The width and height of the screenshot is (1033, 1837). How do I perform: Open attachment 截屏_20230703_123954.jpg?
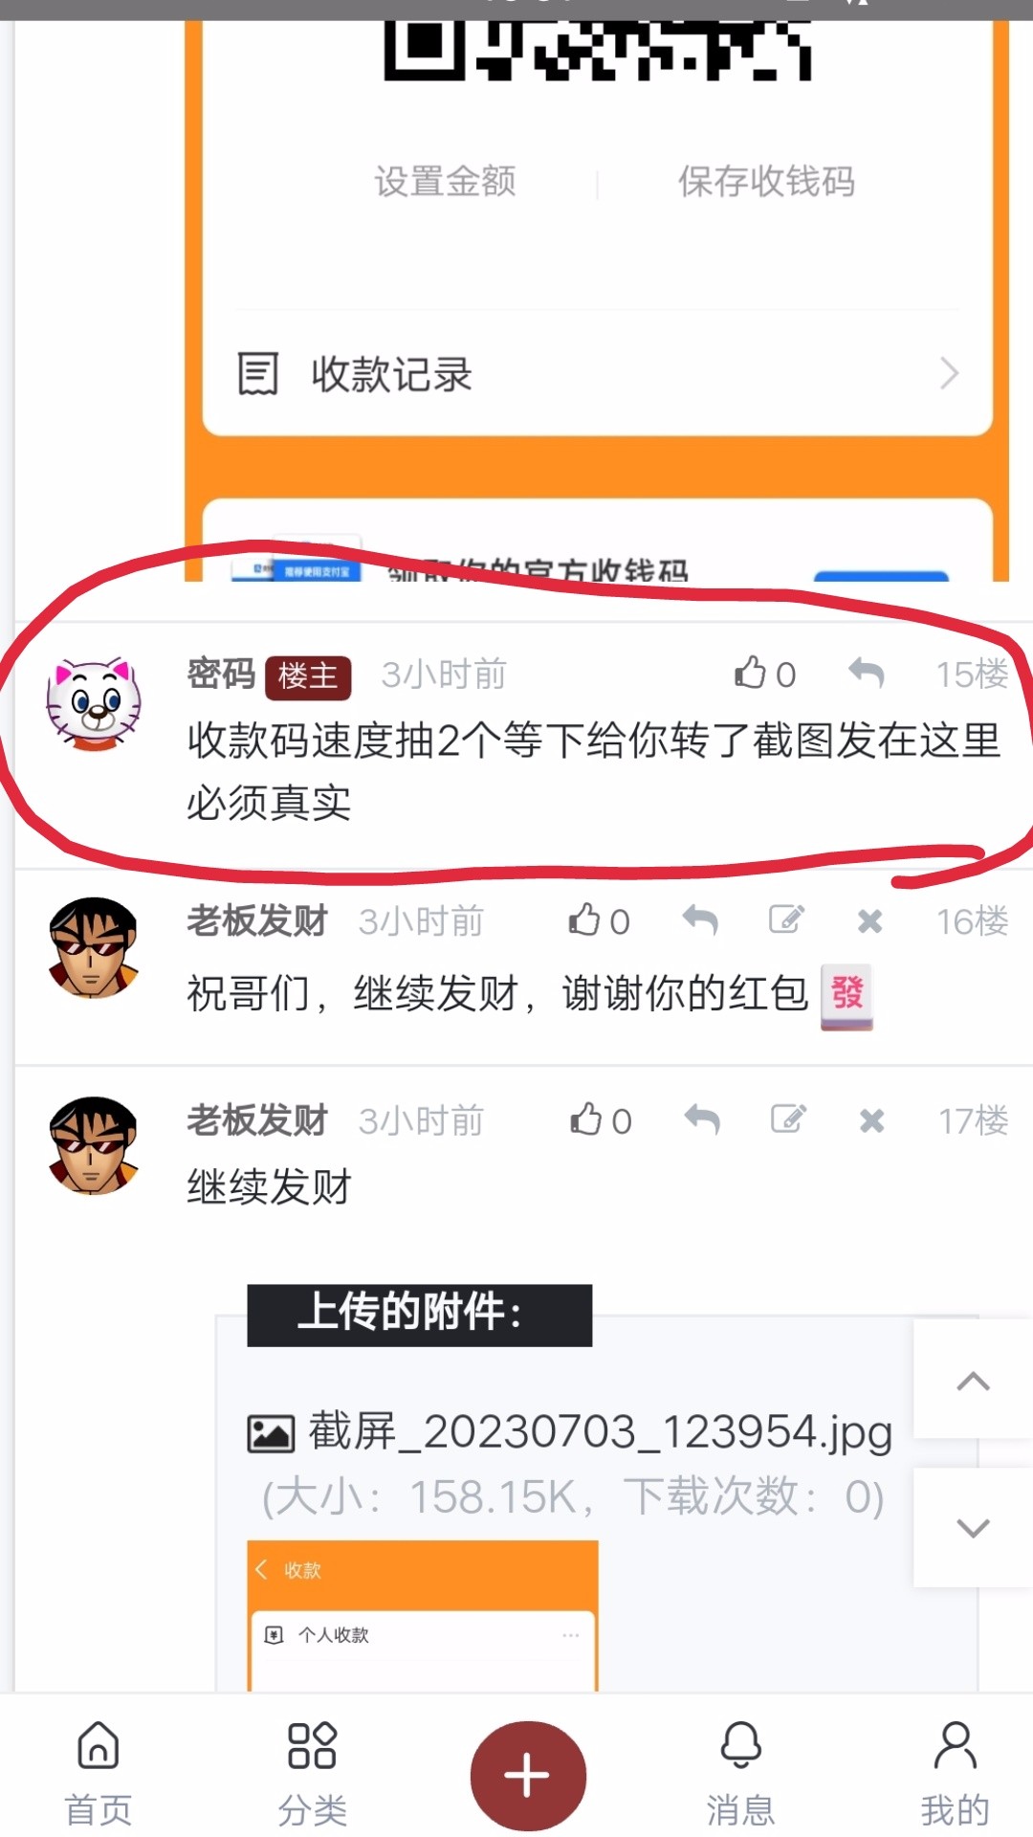coord(570,1432)
